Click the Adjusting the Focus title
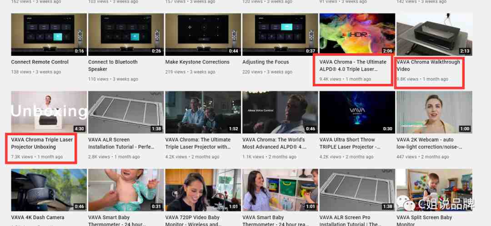This screenshot has height=226, width=491. [x=266, y=62]
